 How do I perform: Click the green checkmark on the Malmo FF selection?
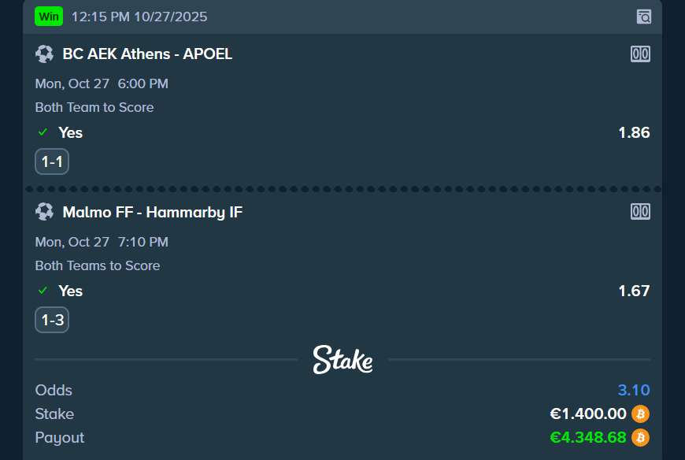(x=43, y=291)
